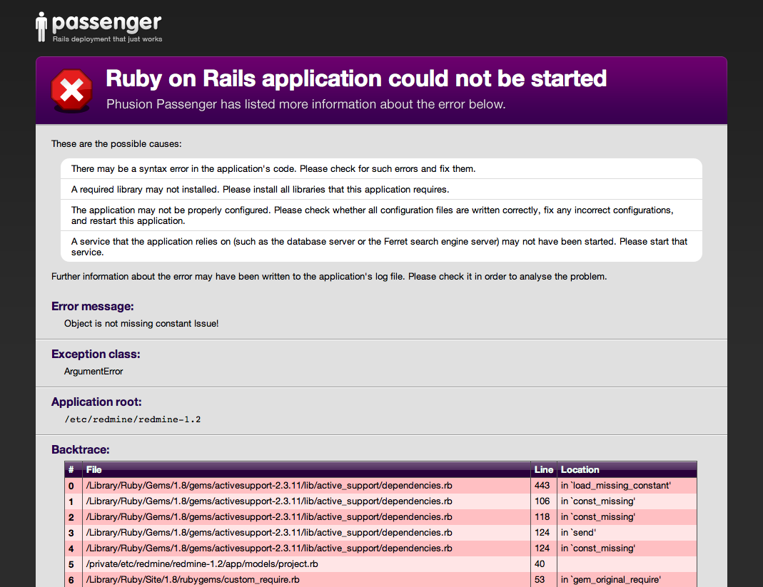Viewport: 763px width, 587px height.
Task: Click line number 443 in backtrace
Action: coord(542,485)
